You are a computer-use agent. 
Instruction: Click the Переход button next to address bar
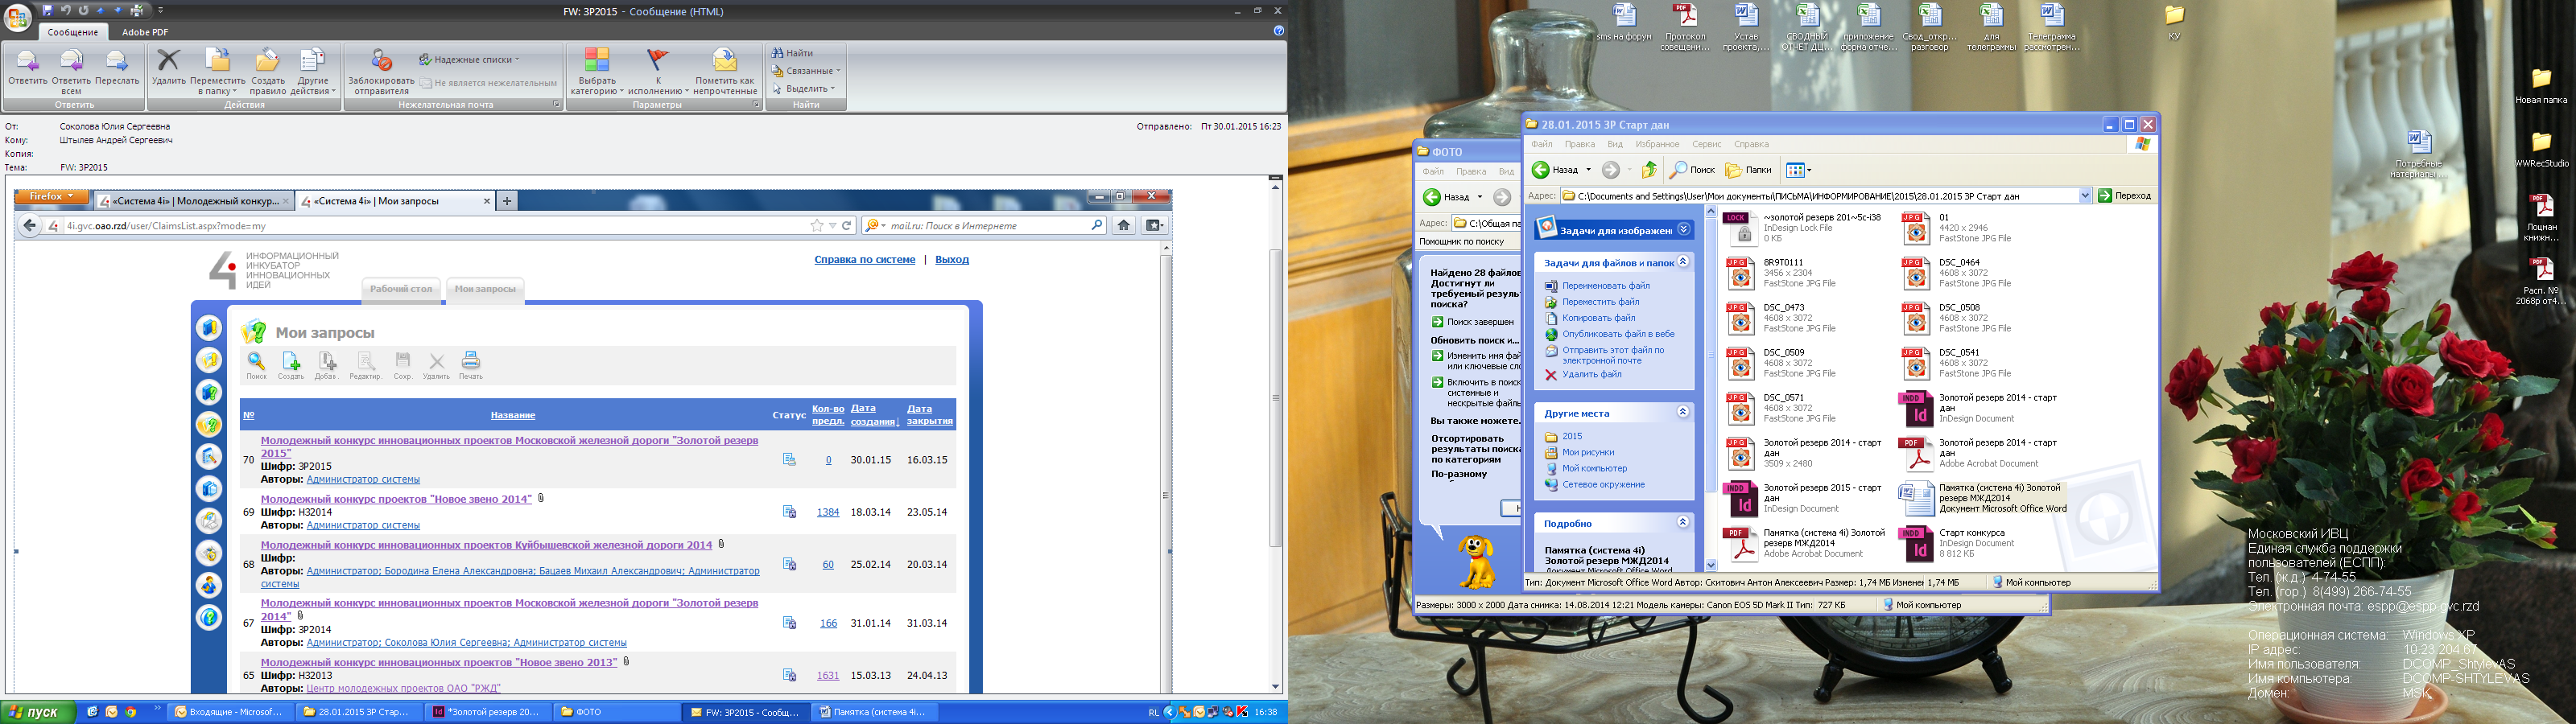click(2125, 196)
